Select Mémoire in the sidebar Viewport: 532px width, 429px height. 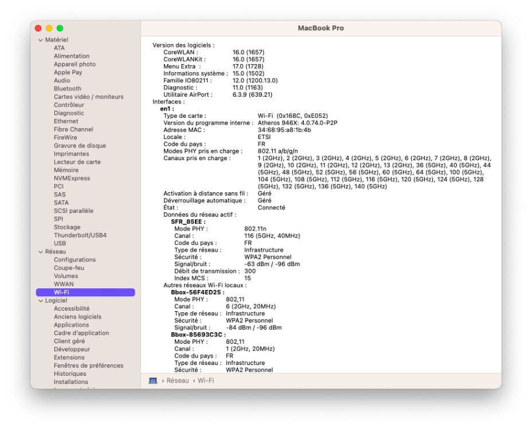(x=66, y=170)
